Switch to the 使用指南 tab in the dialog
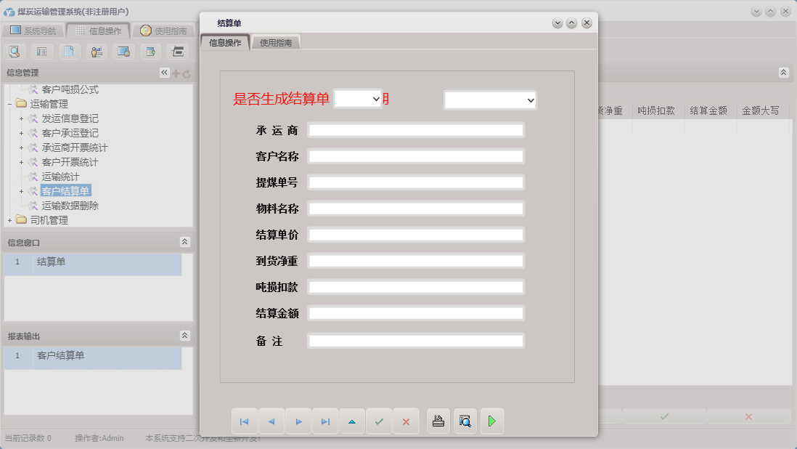This screenshot has width=797, height=449. pyautogui.click(x=275, y=41)
